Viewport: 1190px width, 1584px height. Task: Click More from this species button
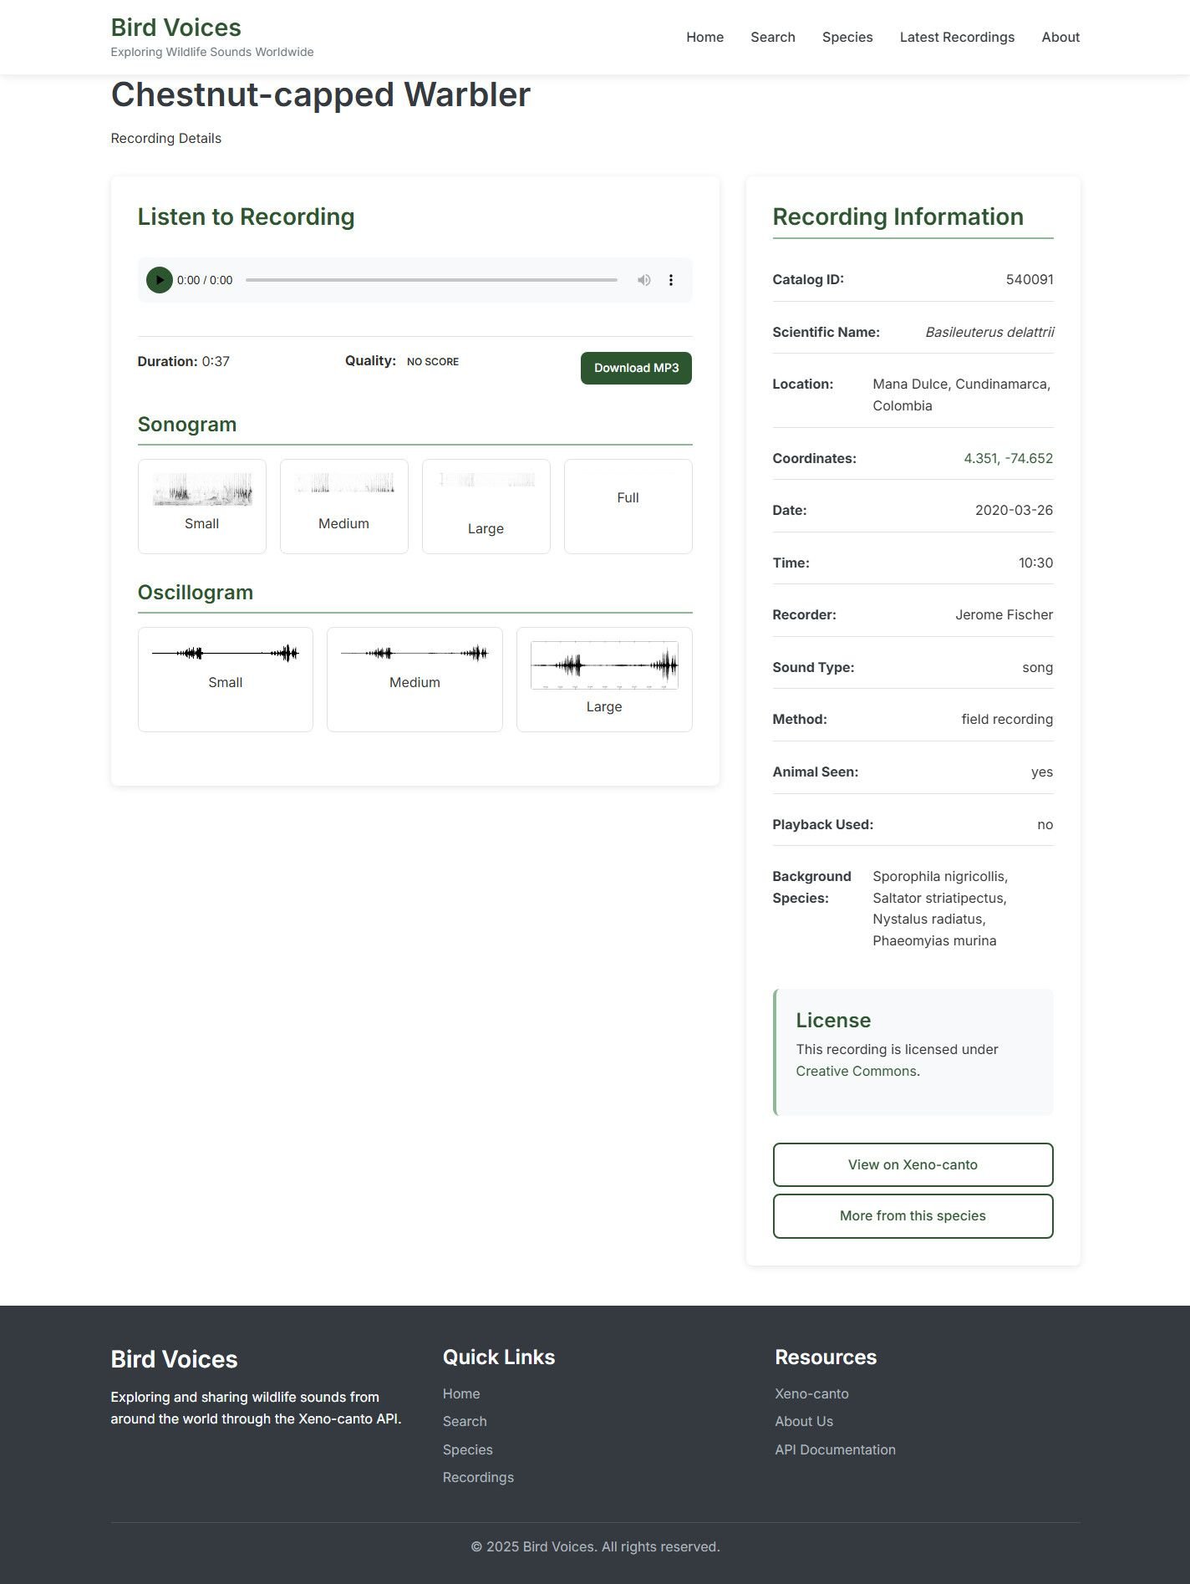pyautogui.click(x=913, y=1215)
